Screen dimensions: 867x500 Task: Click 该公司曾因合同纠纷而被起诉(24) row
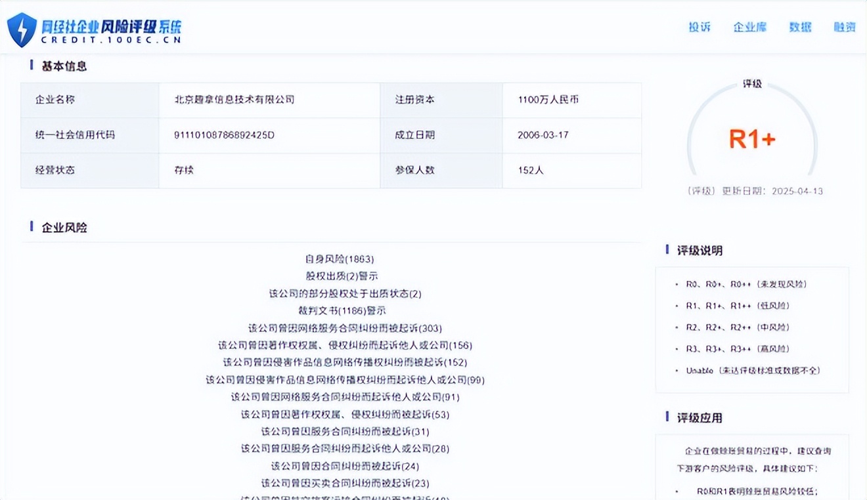pyautogui.click(x=345, y=467)
